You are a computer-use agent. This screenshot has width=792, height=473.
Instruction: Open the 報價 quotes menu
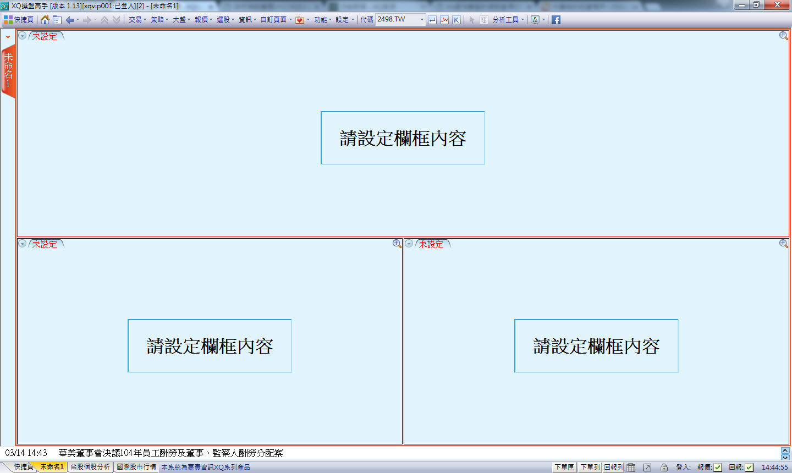pyautogui.click(x=204, y=20)
